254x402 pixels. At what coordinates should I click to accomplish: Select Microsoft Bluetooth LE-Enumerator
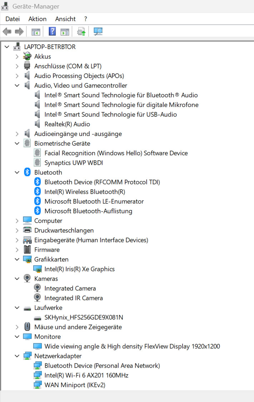pos(94,201)
